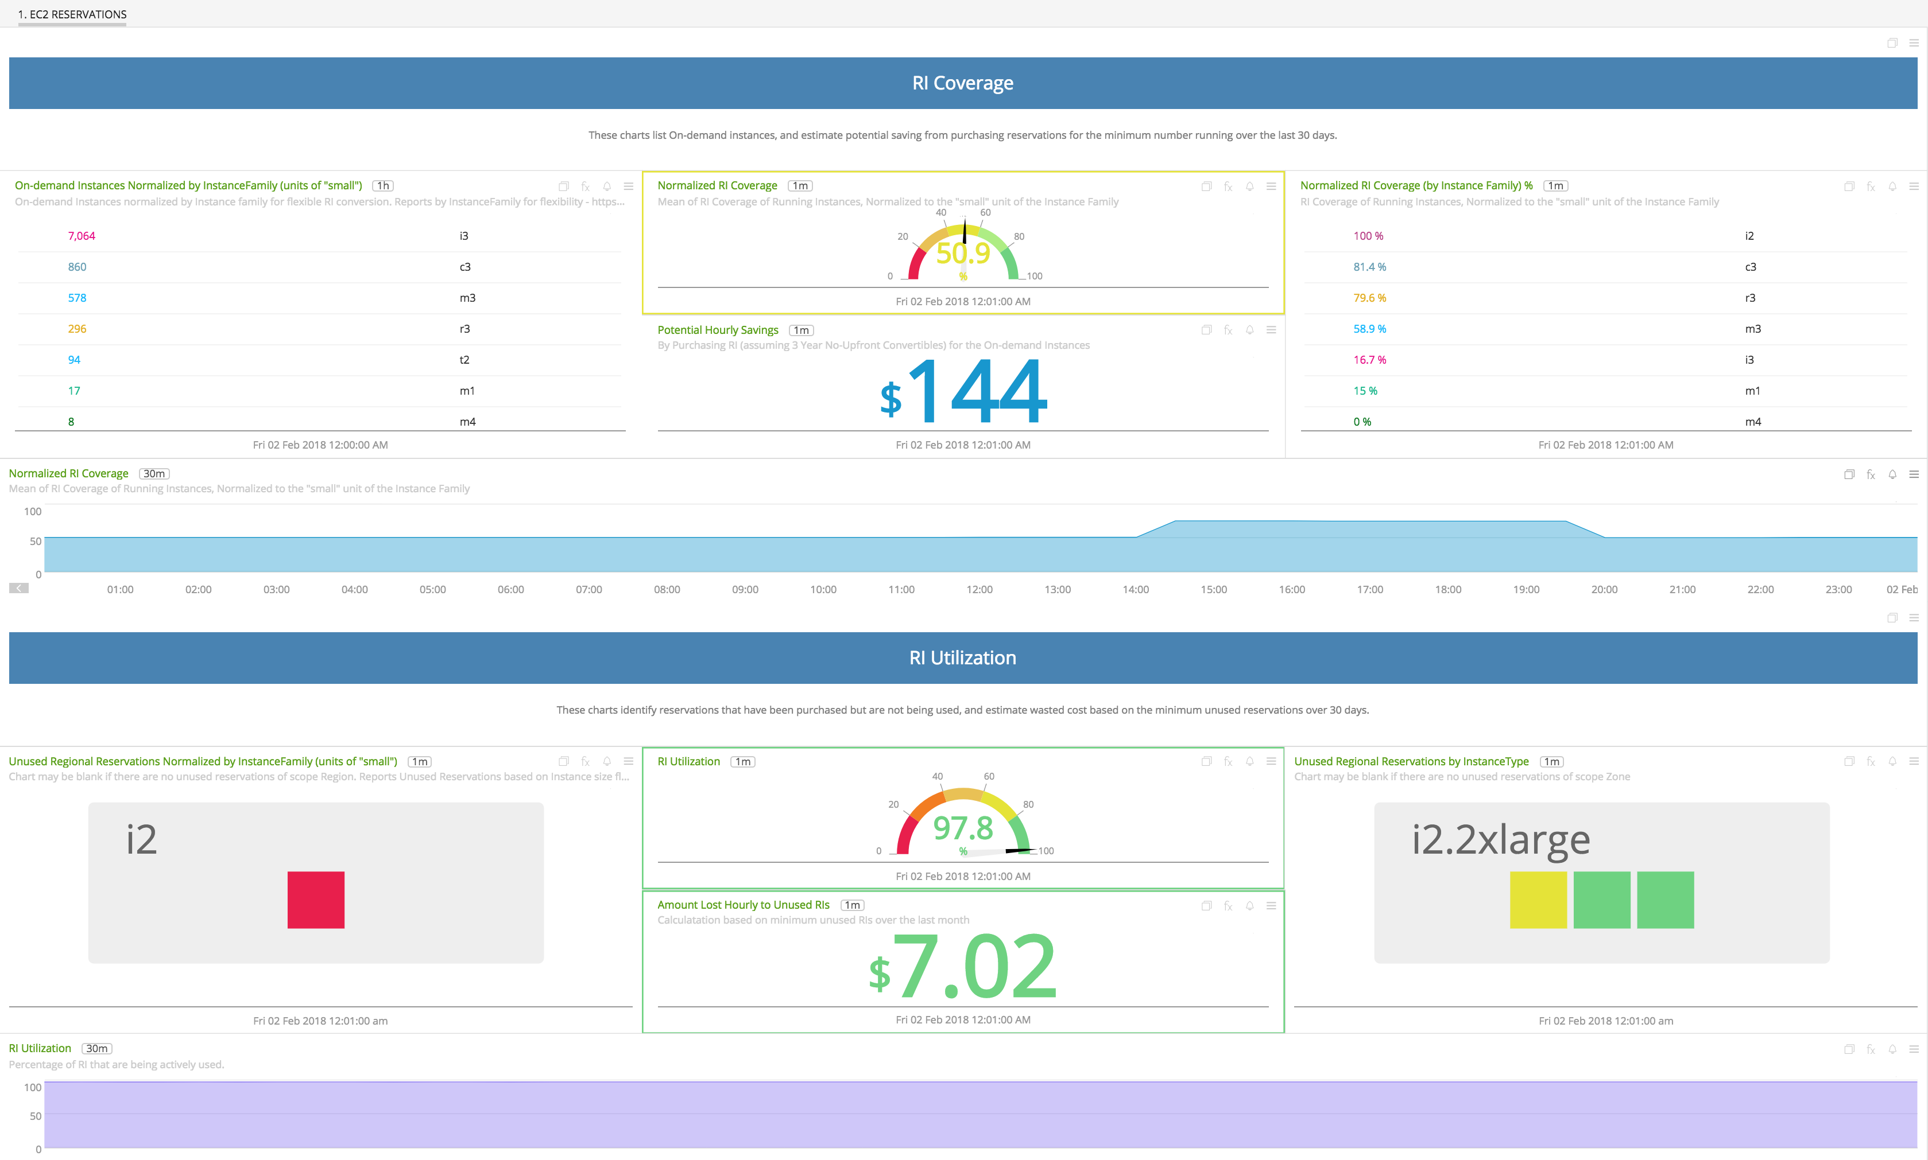The image size is (1928, 1160).
Task: Click the fx icon on the Unused Regional Reservations by InstanceType chart
Action: coord(1871,761)
